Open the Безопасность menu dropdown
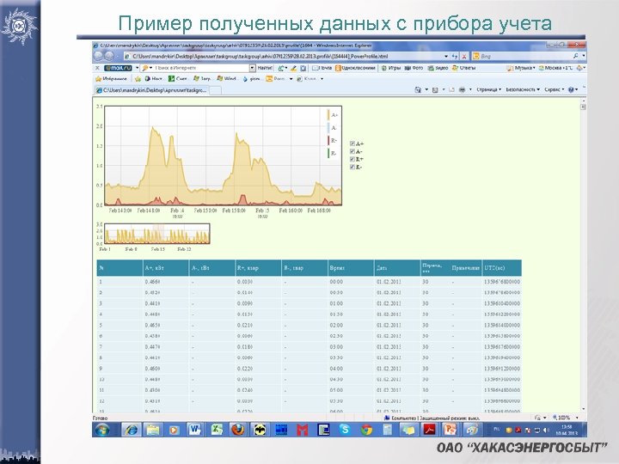 coord(523,89)
